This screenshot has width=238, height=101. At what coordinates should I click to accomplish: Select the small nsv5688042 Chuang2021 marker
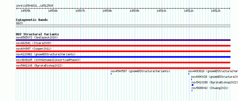(x=192, y=91)
